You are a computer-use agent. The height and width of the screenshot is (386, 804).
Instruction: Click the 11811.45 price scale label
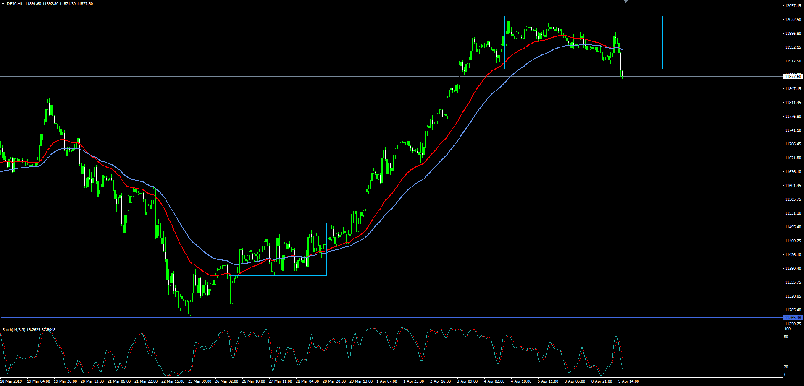point(793,103)
